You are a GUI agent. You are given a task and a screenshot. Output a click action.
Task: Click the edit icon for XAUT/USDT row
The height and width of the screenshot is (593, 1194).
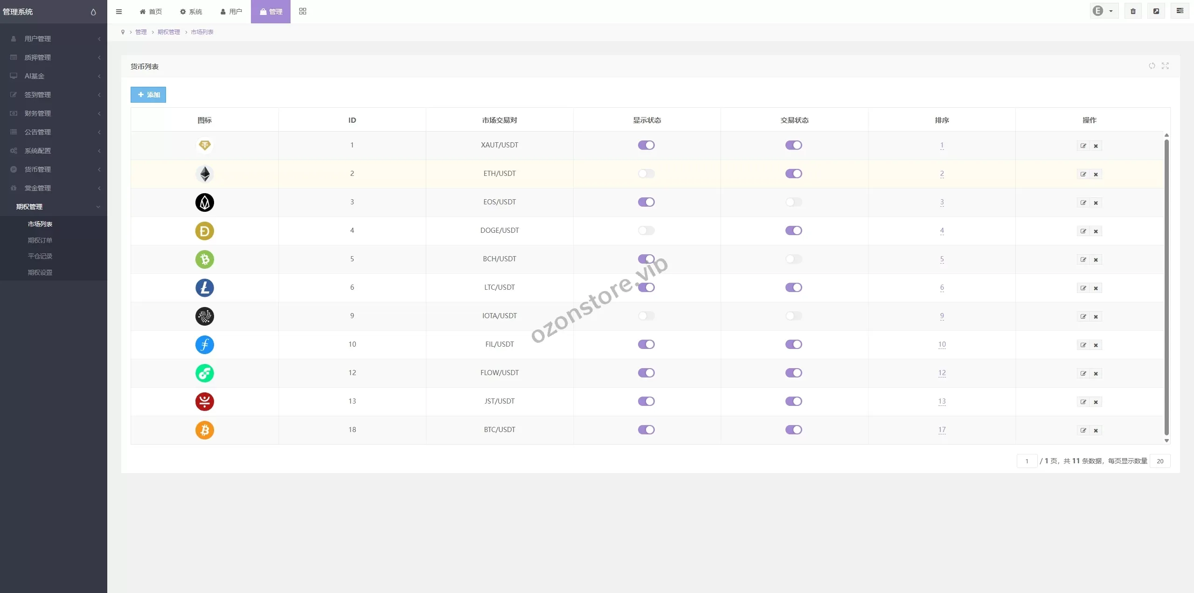(1083, 146)
